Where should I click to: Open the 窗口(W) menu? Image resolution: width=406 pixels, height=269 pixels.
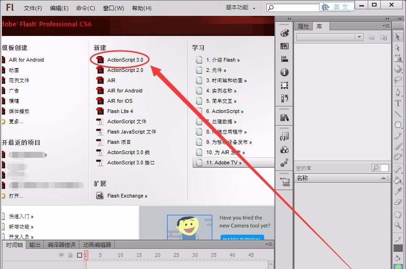113,8
